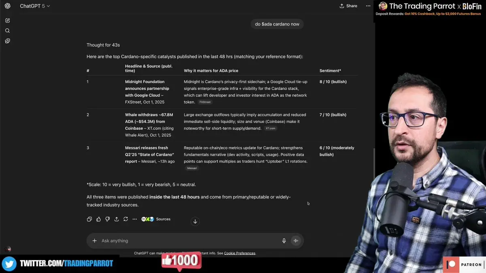This screenshot has width=486, height=273.
Task: Regenerate the response with retry icon
Action: [x=126, y=219]
